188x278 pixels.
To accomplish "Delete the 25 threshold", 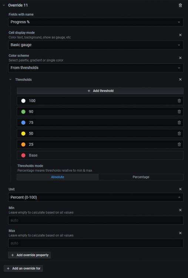I will [179, 145].
